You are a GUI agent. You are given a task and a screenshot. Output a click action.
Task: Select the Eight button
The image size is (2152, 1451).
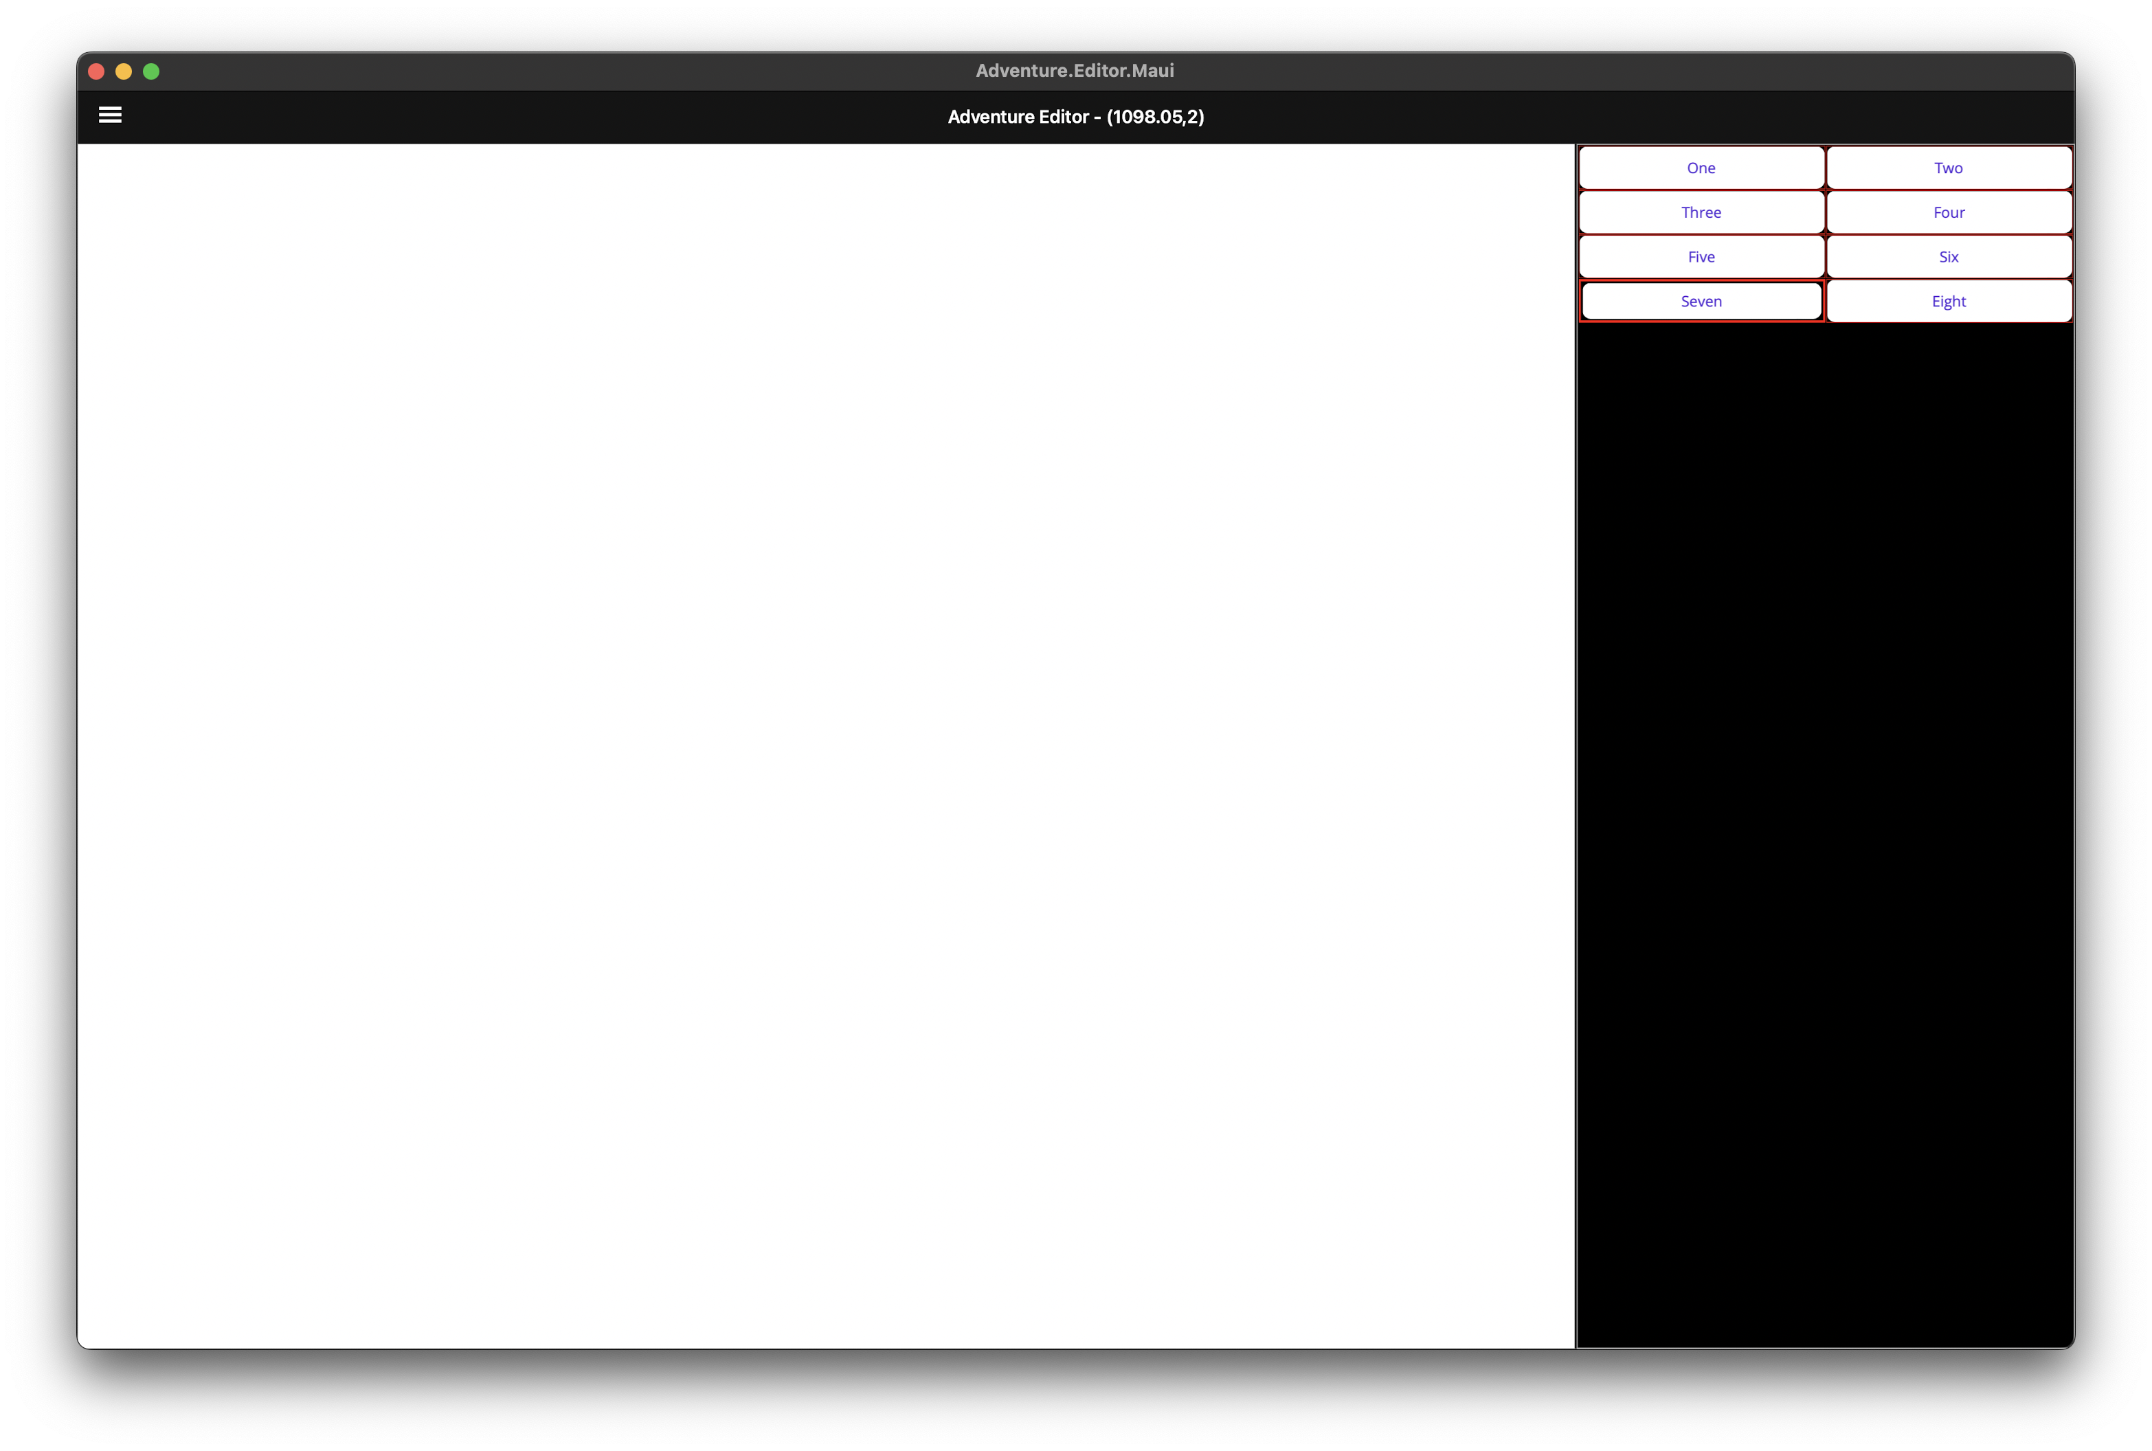1949,301
